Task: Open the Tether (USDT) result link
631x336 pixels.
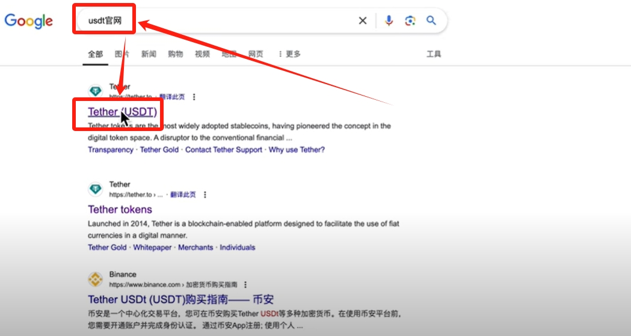Action: click(x=122, y=112)
